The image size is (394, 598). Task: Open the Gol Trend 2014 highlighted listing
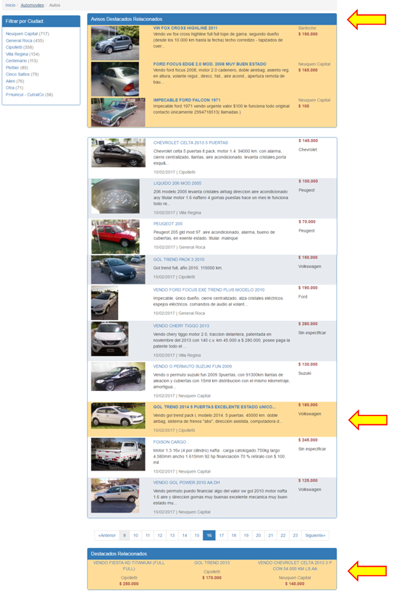coord(214,407)
